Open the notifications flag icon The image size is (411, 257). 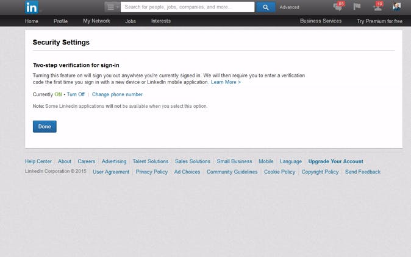tap(357, 7)
